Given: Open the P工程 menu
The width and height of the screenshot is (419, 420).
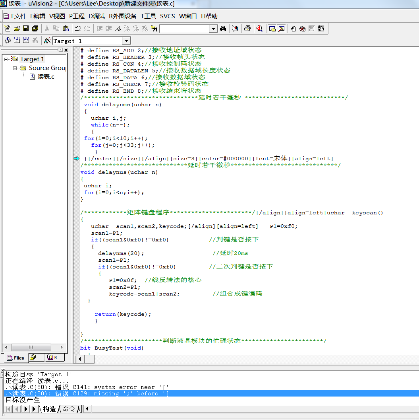Looking at the screenshot, I should tap(77, 16).
